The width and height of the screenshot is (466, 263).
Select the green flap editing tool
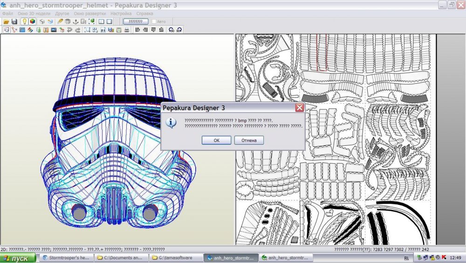click(38, 30)
